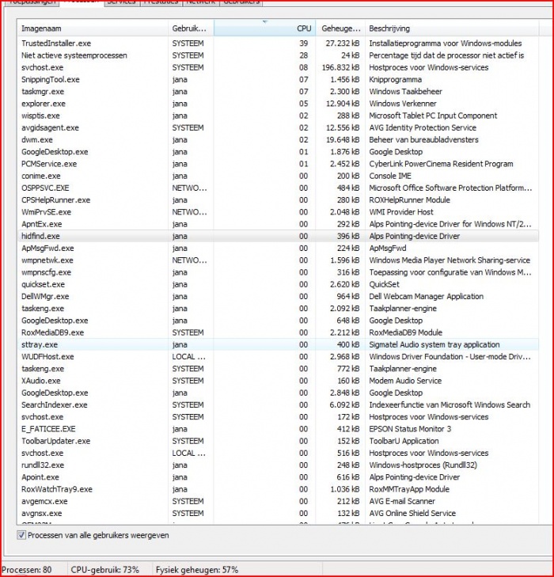554x577 pixels.
Task: Select the dwm.exe process
Action: 278,140
